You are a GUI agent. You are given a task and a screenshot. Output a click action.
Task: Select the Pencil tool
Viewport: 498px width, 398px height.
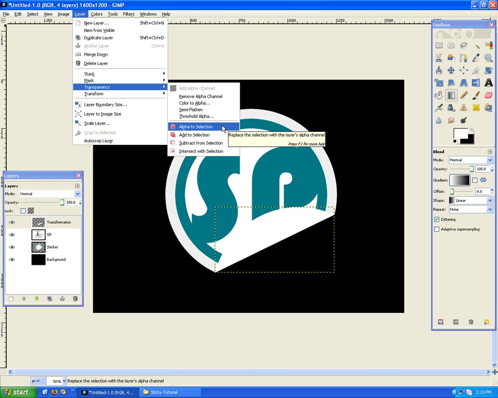point(464,95)
